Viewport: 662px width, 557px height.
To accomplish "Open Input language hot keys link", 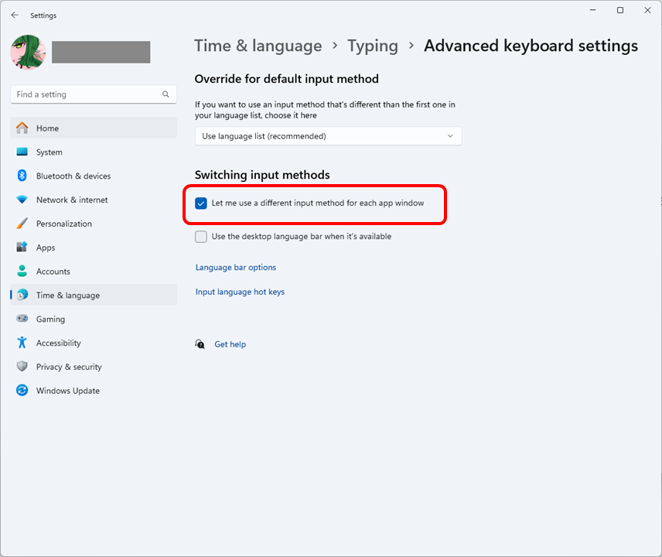I will tap(240, 292).
